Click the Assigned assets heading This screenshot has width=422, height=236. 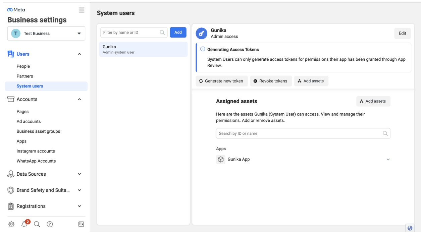[236, 101]
